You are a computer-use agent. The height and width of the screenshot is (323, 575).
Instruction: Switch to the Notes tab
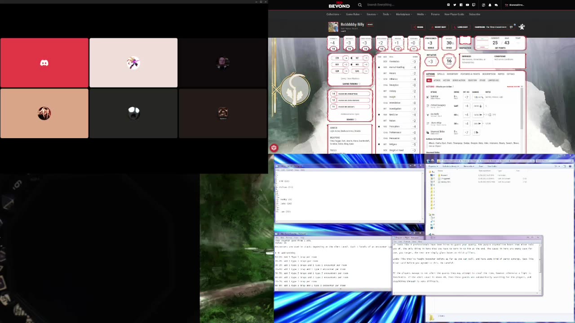pos(501,74)
